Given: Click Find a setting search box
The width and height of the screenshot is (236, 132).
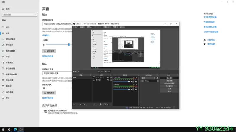Looking at the screenshot, I should pyautogui.click(x=19, y=15).
